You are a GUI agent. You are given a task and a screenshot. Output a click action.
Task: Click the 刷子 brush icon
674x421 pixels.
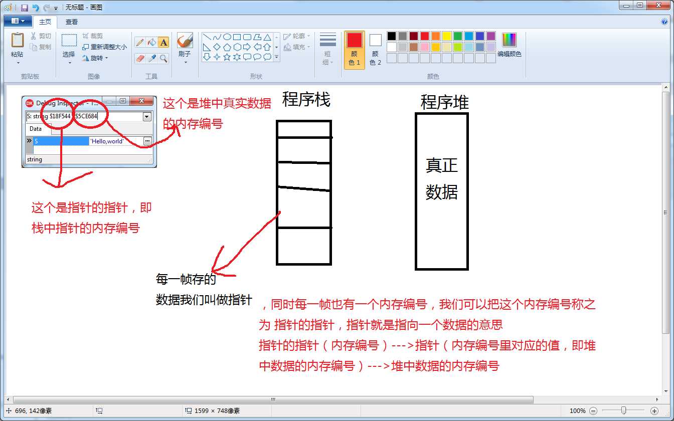pyautogui.click(x=185, y=41)
